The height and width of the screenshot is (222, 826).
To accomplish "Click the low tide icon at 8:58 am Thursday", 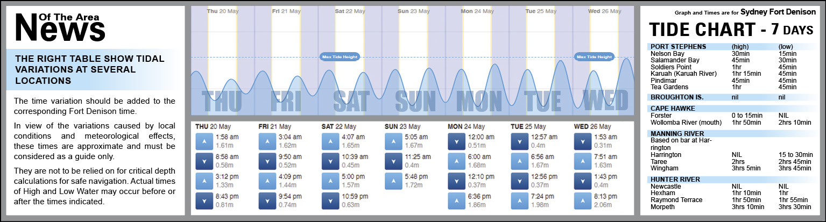I will [204, 161].
